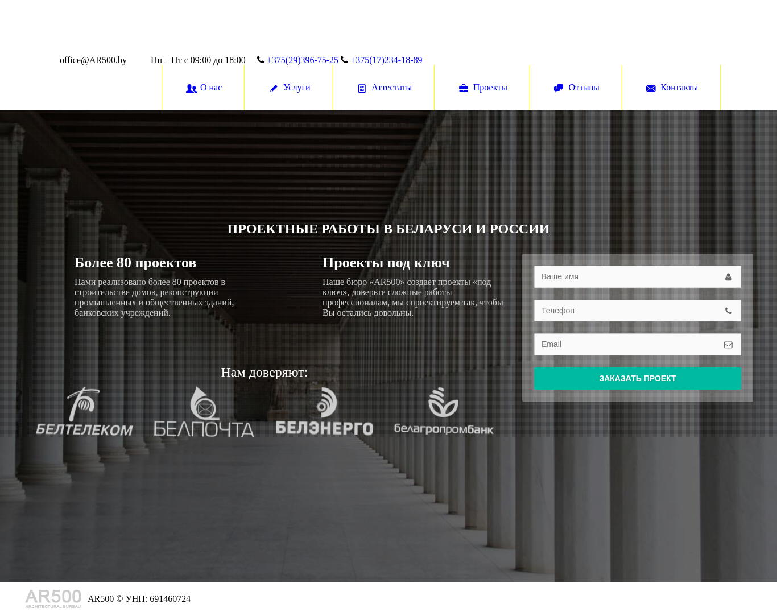Focus the Телефон input field
Image resolution: width=777 pixels, height=616 pixels.
tap(638, 311)
